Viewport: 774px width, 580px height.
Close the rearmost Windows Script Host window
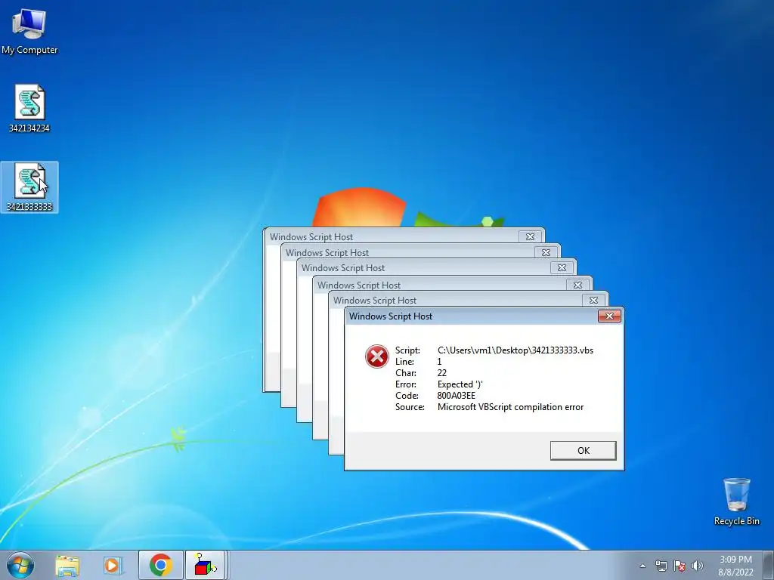530,236
